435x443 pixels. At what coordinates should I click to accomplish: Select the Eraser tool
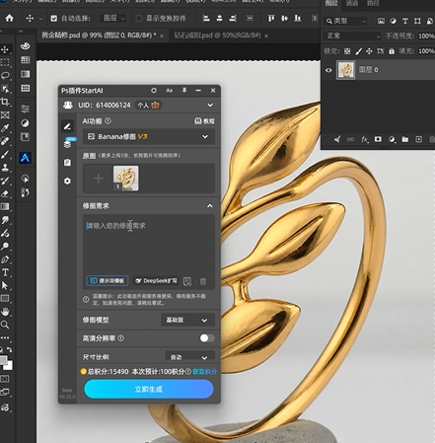(5, 193)
